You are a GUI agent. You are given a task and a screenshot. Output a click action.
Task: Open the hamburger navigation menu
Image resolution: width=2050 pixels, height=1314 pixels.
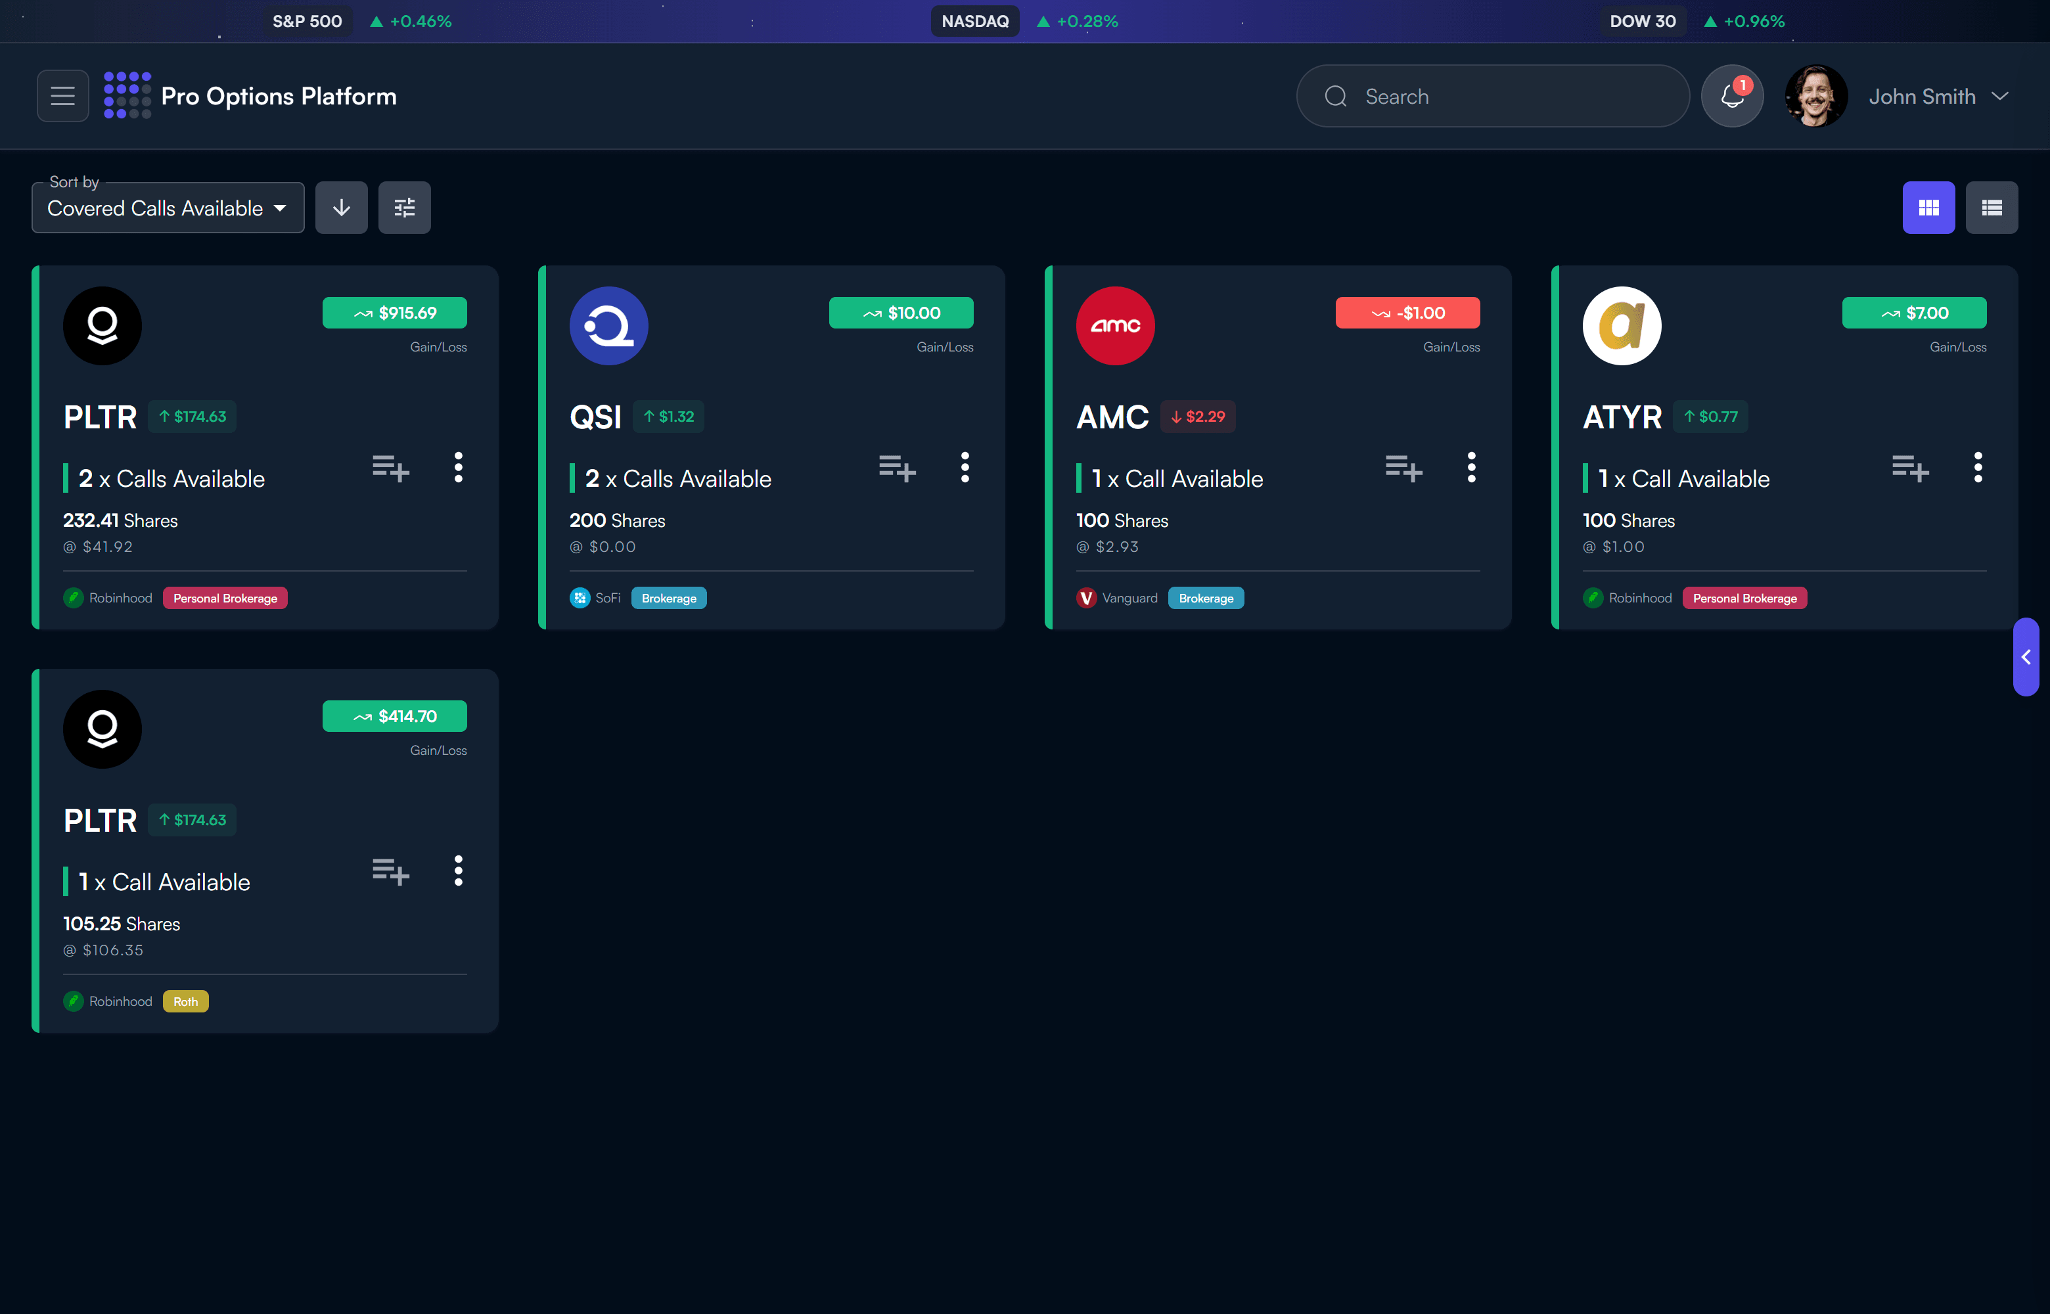(62, 95)
